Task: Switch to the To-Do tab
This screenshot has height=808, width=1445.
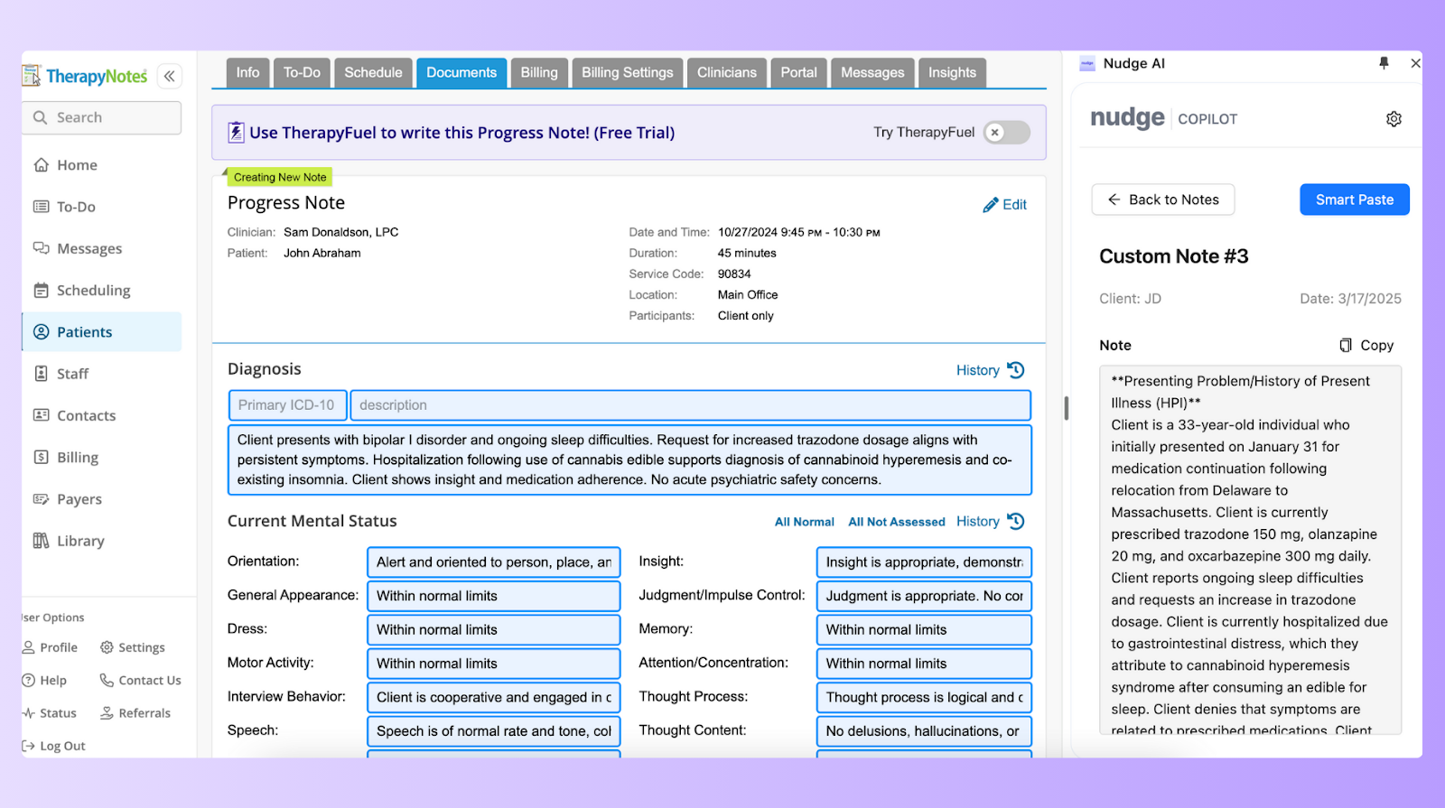Action: point(302,72)
